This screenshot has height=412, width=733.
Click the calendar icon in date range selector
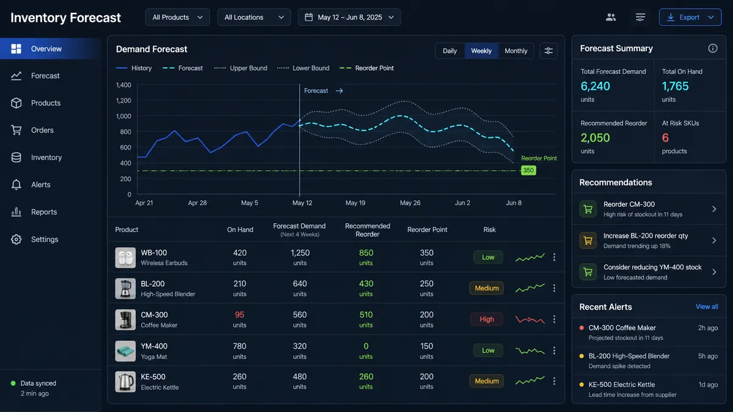click(309, 17)
